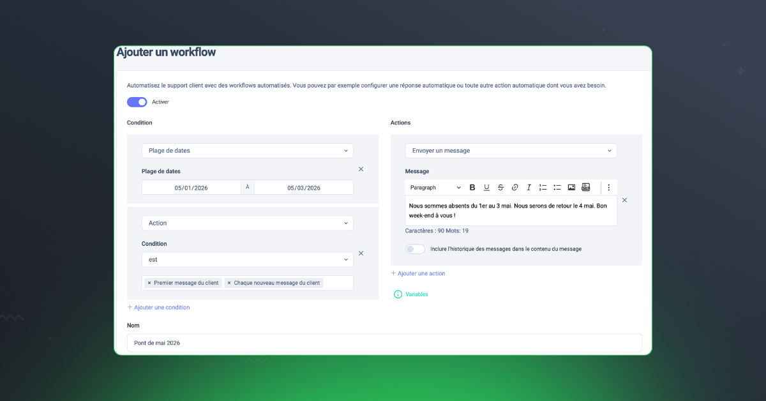Apply underline formatting in message editor
Image resolution: width=766 pixels, height=401 pixels.
[486, 188]
